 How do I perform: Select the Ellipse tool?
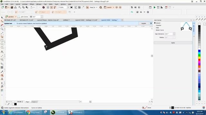point(2,44)
